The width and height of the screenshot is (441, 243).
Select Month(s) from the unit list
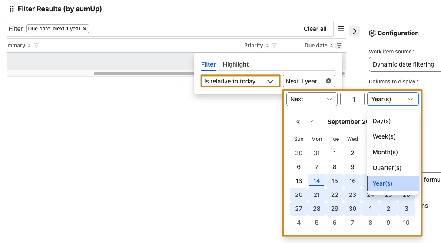[393, 152]
